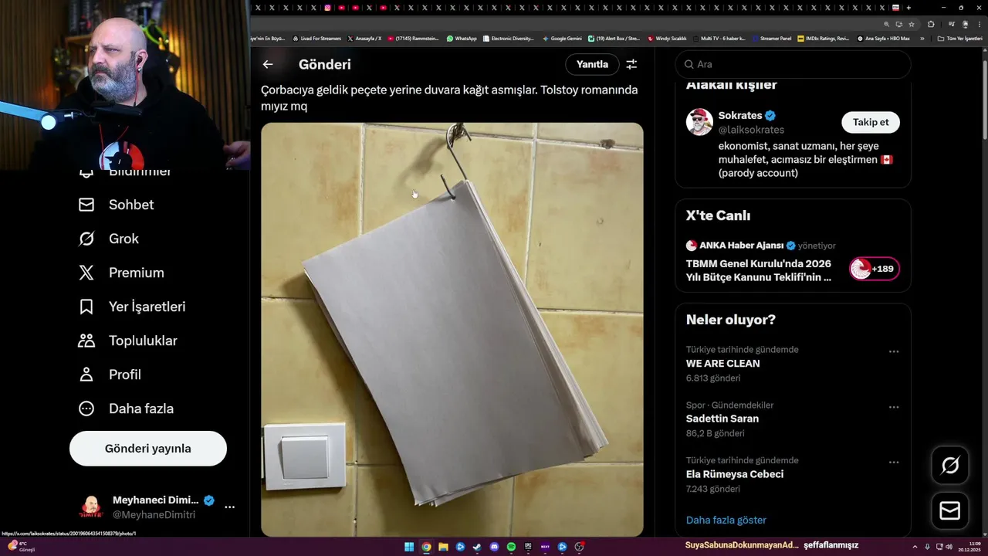This screenshot has height=556, width=988.
Task: Open Chrome three-dot menu
Action: (x=980, y=24)
